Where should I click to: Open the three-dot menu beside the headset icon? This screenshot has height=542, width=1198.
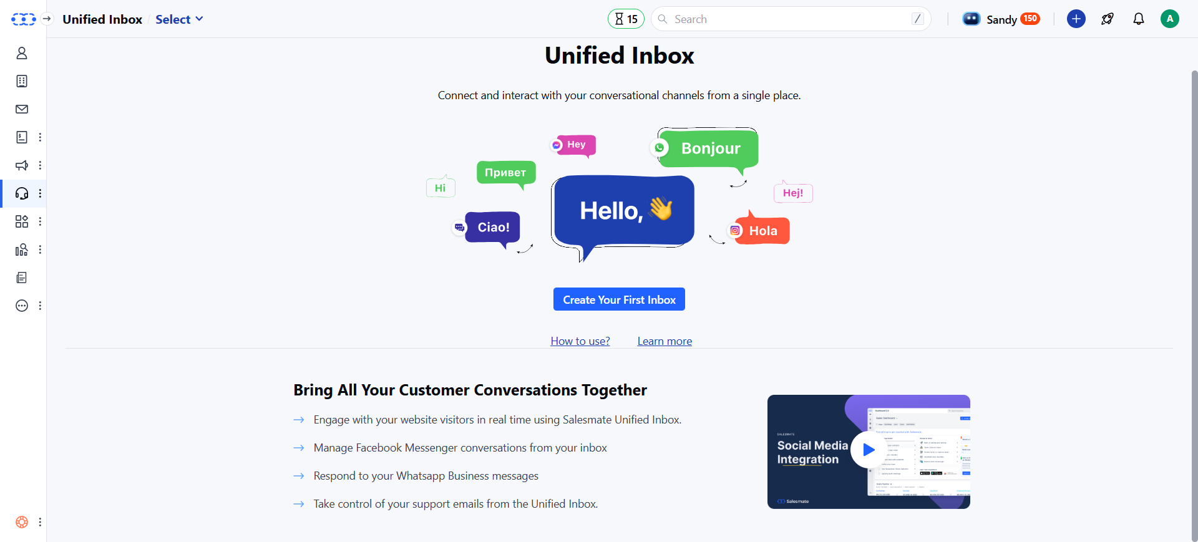coord(41,193)
